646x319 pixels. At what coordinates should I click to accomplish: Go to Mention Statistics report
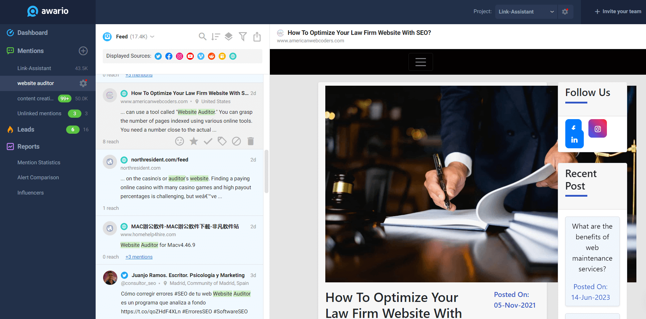39,163
